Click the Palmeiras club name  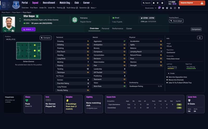(84, 18)
